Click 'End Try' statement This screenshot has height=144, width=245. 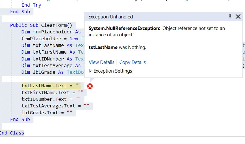(x=31, y=5)
